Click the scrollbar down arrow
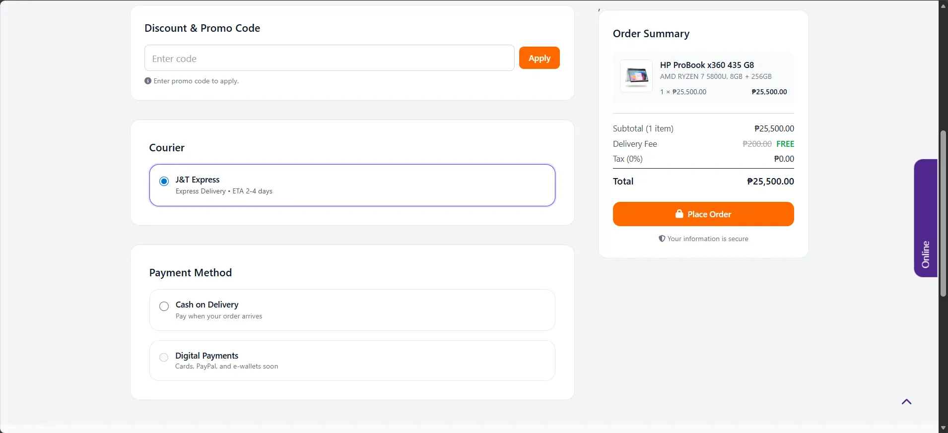 point(943,428)
